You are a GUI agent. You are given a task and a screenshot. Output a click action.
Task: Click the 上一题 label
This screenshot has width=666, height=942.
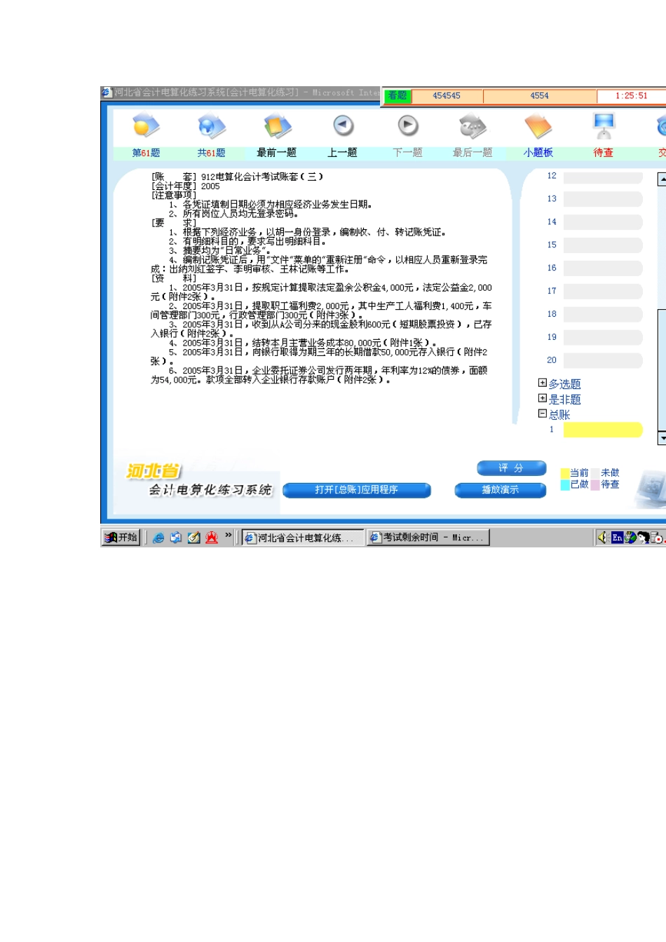click(343, 153)
